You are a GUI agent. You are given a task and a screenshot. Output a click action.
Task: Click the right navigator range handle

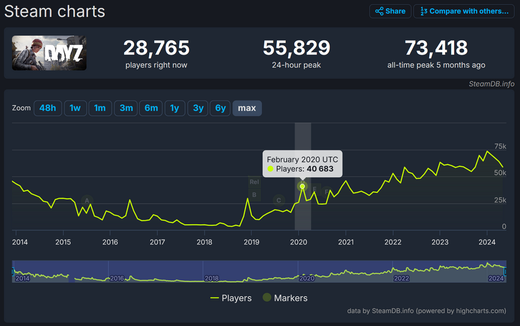[505, 272]
